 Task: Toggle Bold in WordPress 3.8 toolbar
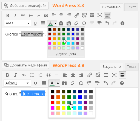click(x=8, y=15)
